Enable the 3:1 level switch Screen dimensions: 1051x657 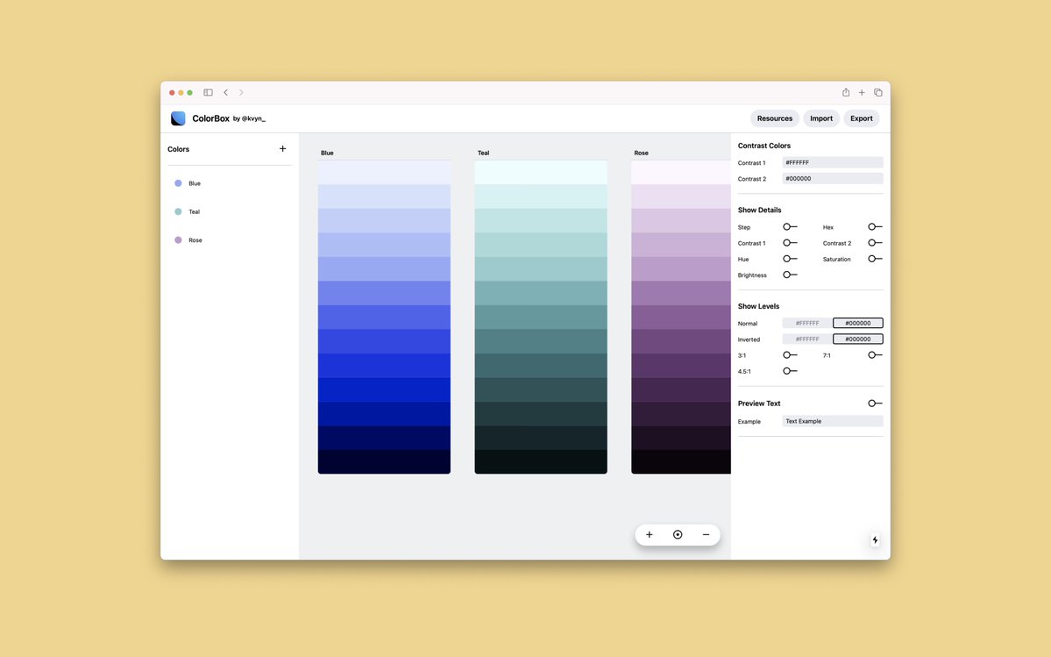coord(791,354)
